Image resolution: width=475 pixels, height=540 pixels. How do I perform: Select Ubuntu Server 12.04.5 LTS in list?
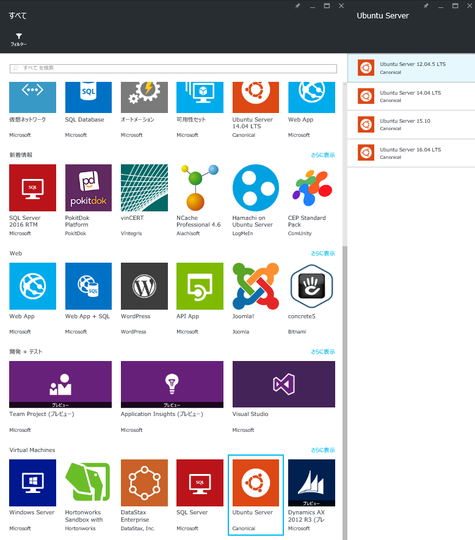pyautogui.click(x=412, y=68)
